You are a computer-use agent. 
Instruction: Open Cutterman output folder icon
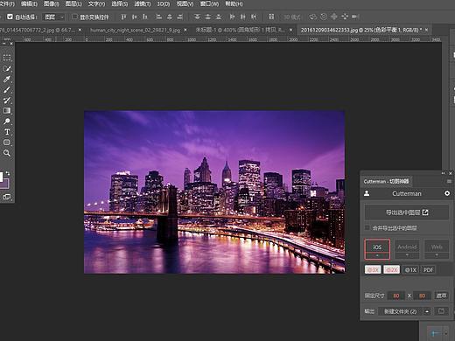coord(441,311)
